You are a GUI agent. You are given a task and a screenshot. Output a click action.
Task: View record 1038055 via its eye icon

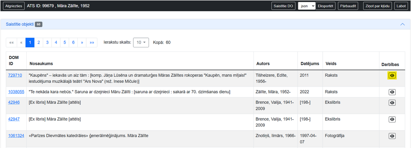(393, 92)
